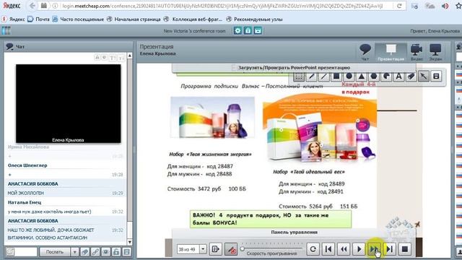
Task: Select the triangle shape tool
Action: pos(361,77)
